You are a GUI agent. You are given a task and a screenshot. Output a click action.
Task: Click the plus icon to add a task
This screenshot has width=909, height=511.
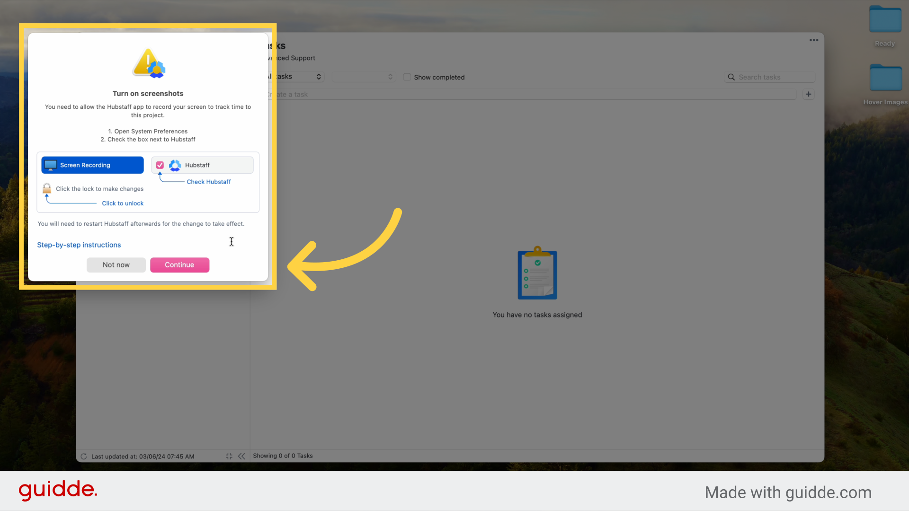809,94
